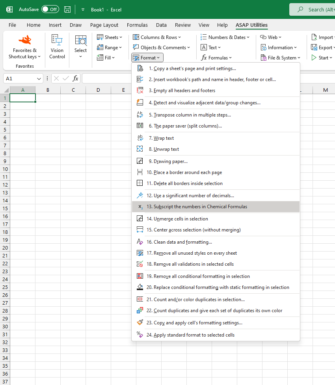Click Subscript numbers in Chemical Formulas icon
This screenshot has width=335, height=385.
coord(140,207)
